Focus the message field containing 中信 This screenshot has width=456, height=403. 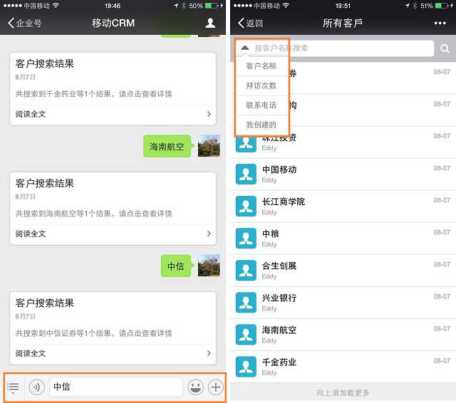tap(116, 387)
